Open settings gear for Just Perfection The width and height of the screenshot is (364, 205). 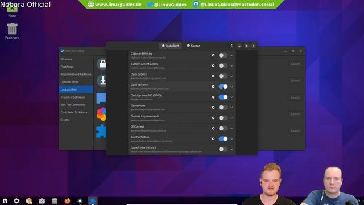(213, 139)
